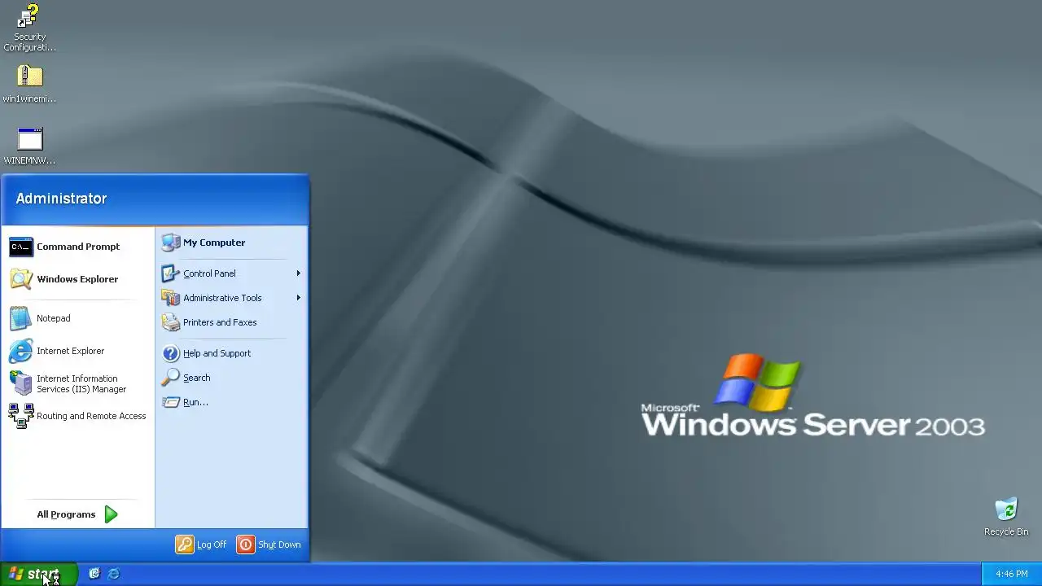Screen dimensions: 1042x586
Task: Click the Help and Support icon
Action: (x=170, y=353)
